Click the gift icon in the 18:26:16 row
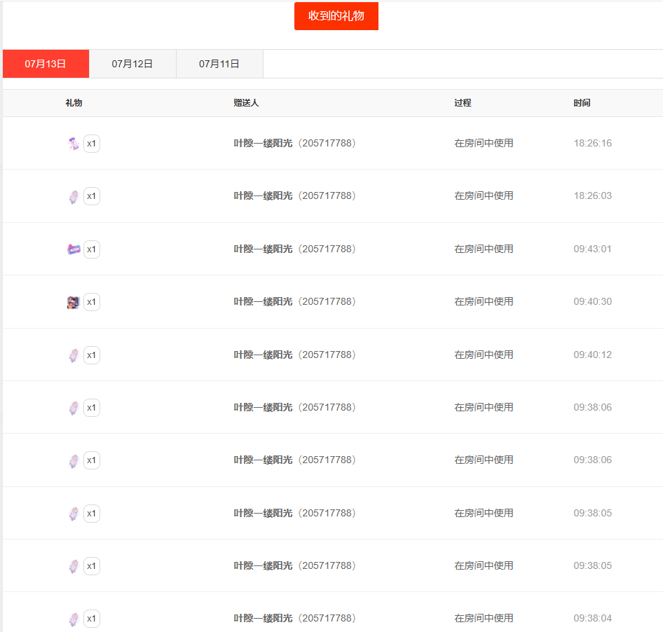 tap(74, 144)
